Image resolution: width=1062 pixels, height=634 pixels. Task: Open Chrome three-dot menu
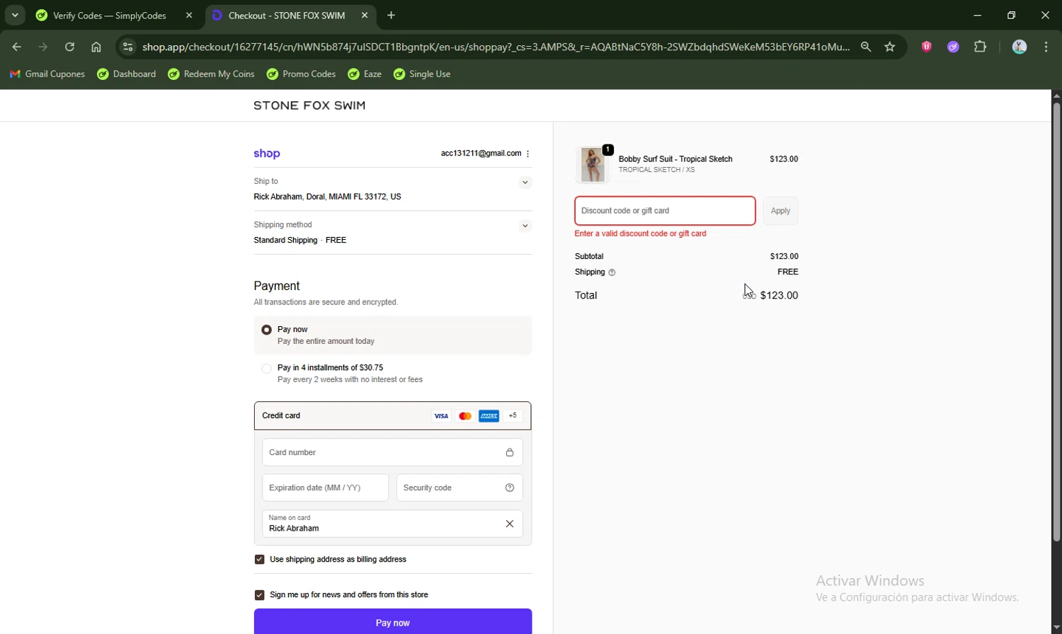(x=1046, y=47)
